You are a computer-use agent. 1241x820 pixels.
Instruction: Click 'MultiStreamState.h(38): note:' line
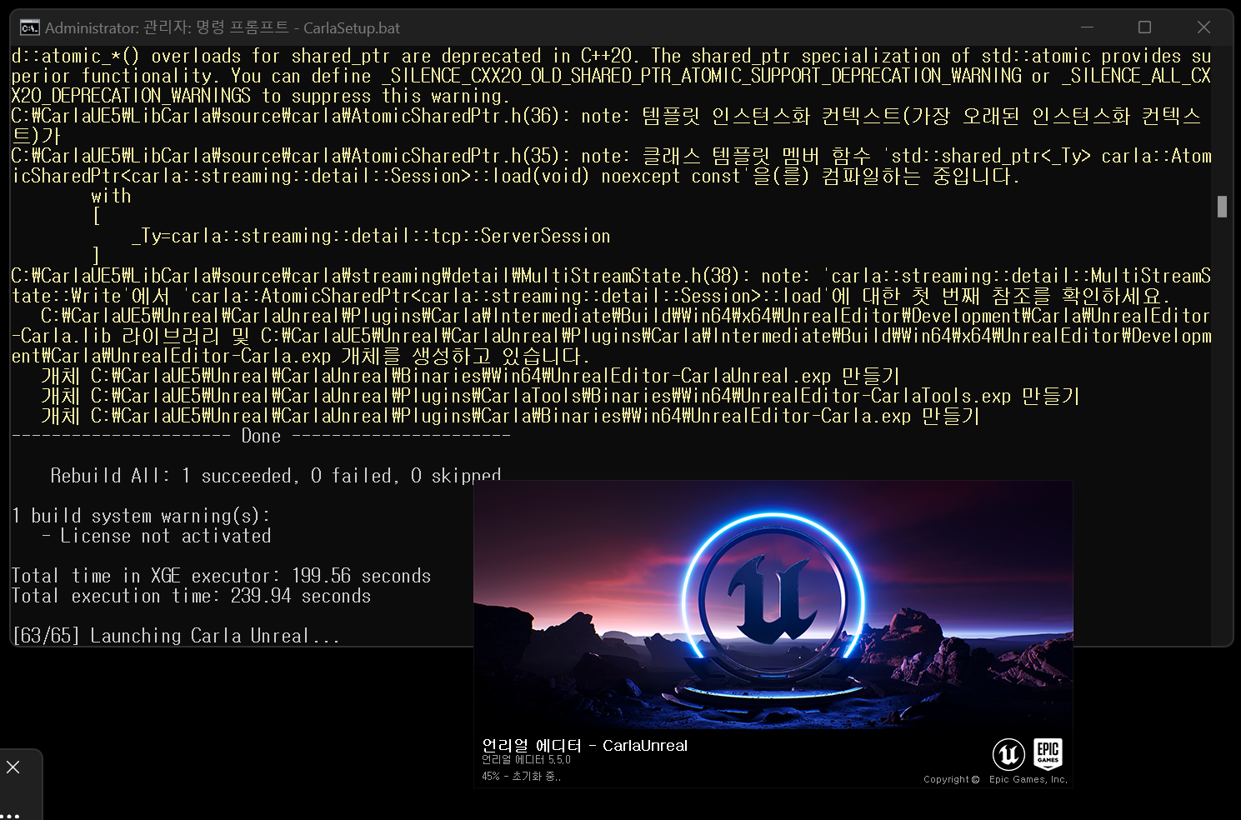[x=611, y=286]
